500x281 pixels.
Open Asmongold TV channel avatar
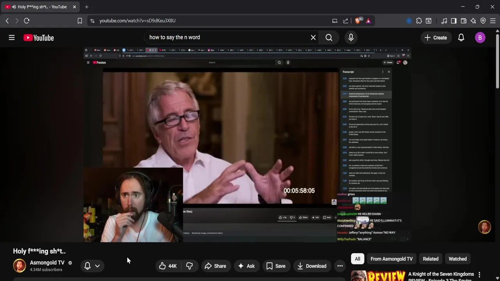click(x=20, y=266)
